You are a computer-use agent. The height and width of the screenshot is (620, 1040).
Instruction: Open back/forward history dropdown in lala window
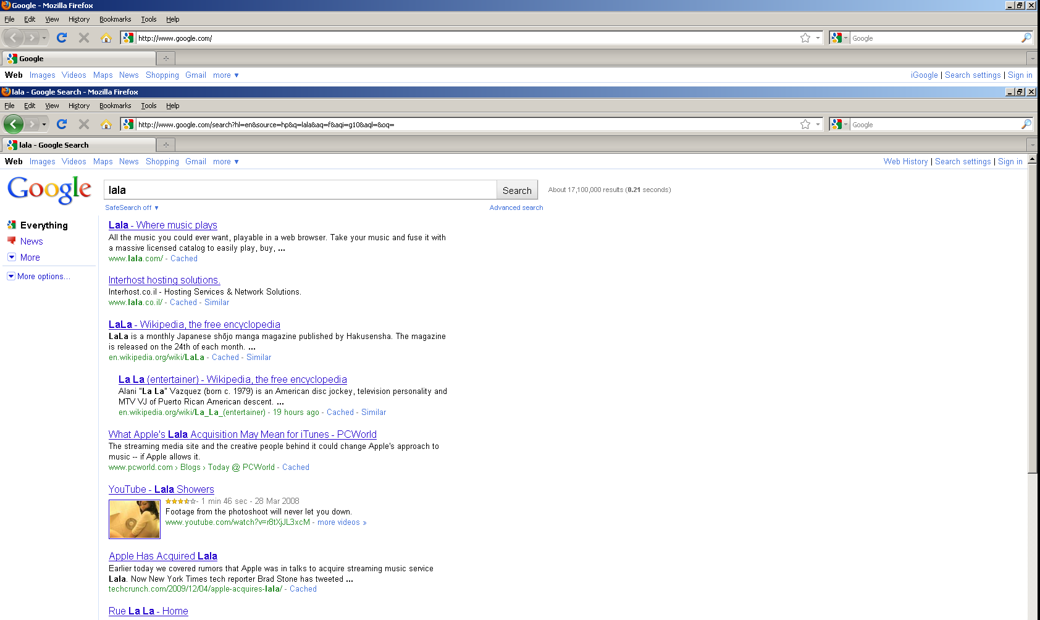(x=44, y=124)
